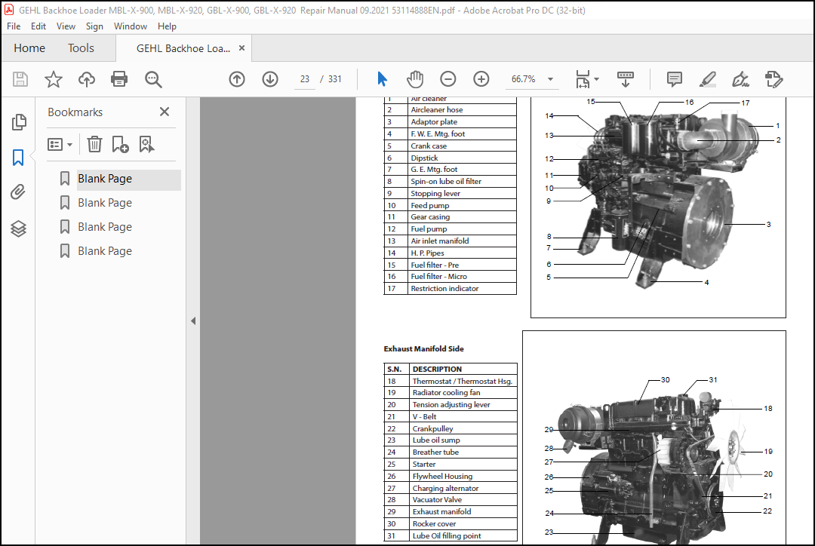Click 'Thermostat / Thermostat Hsg.' table cell
Screen dimensions: 815x546
pos(463,381)
